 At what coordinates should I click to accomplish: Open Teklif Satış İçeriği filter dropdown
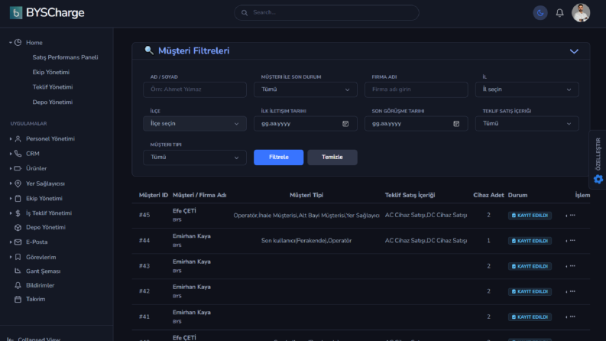click(527, 124)
